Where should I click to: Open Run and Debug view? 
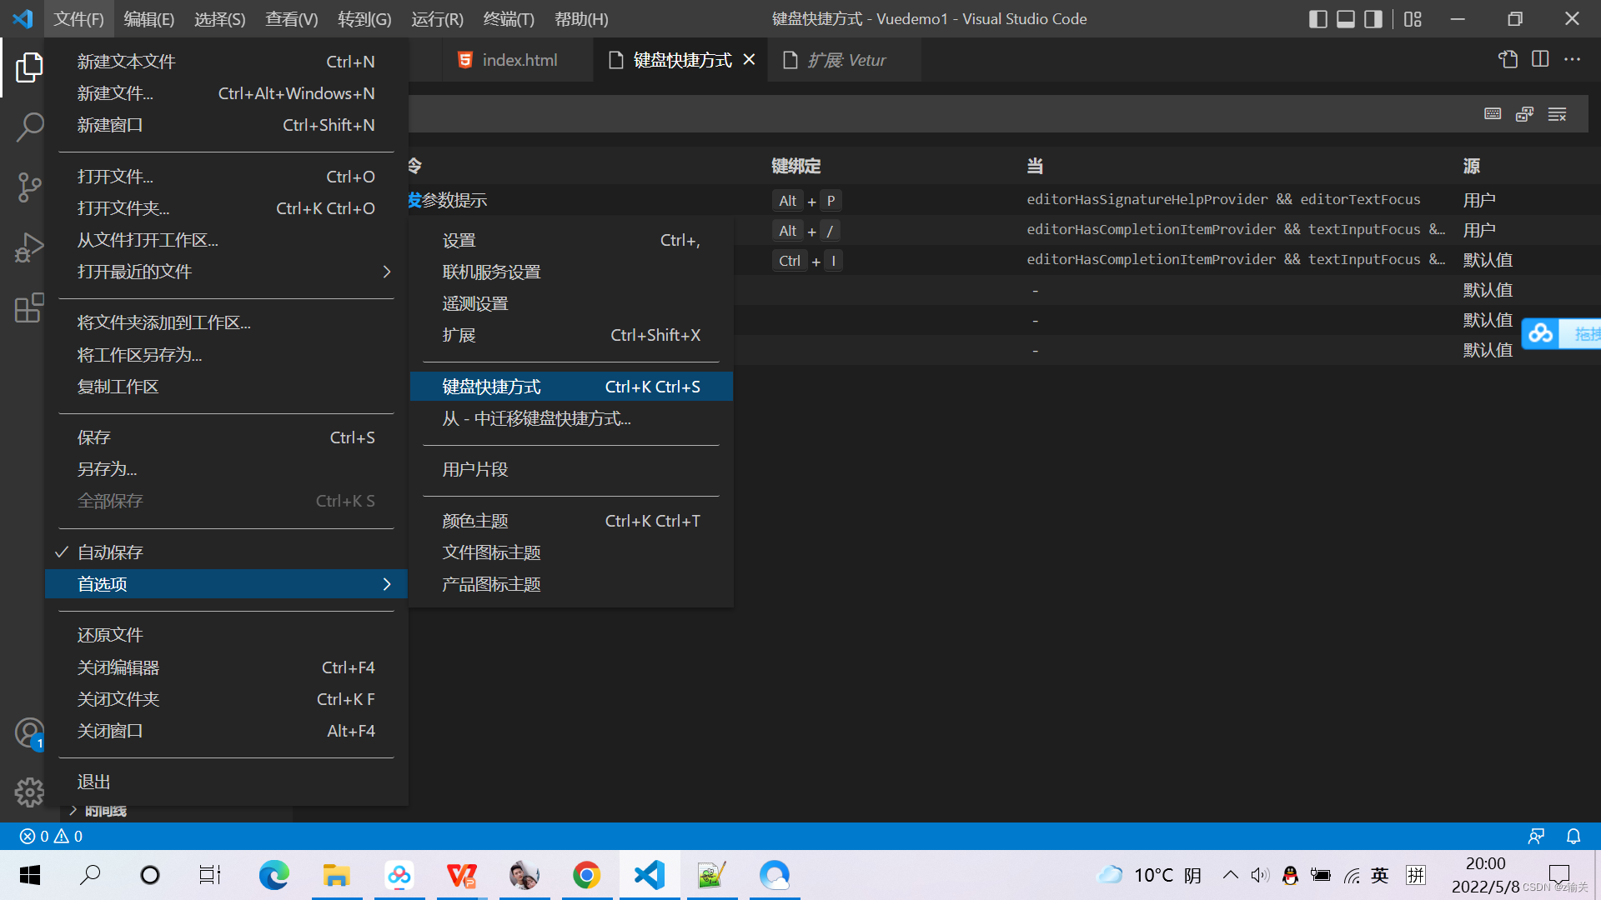(29, 247)
